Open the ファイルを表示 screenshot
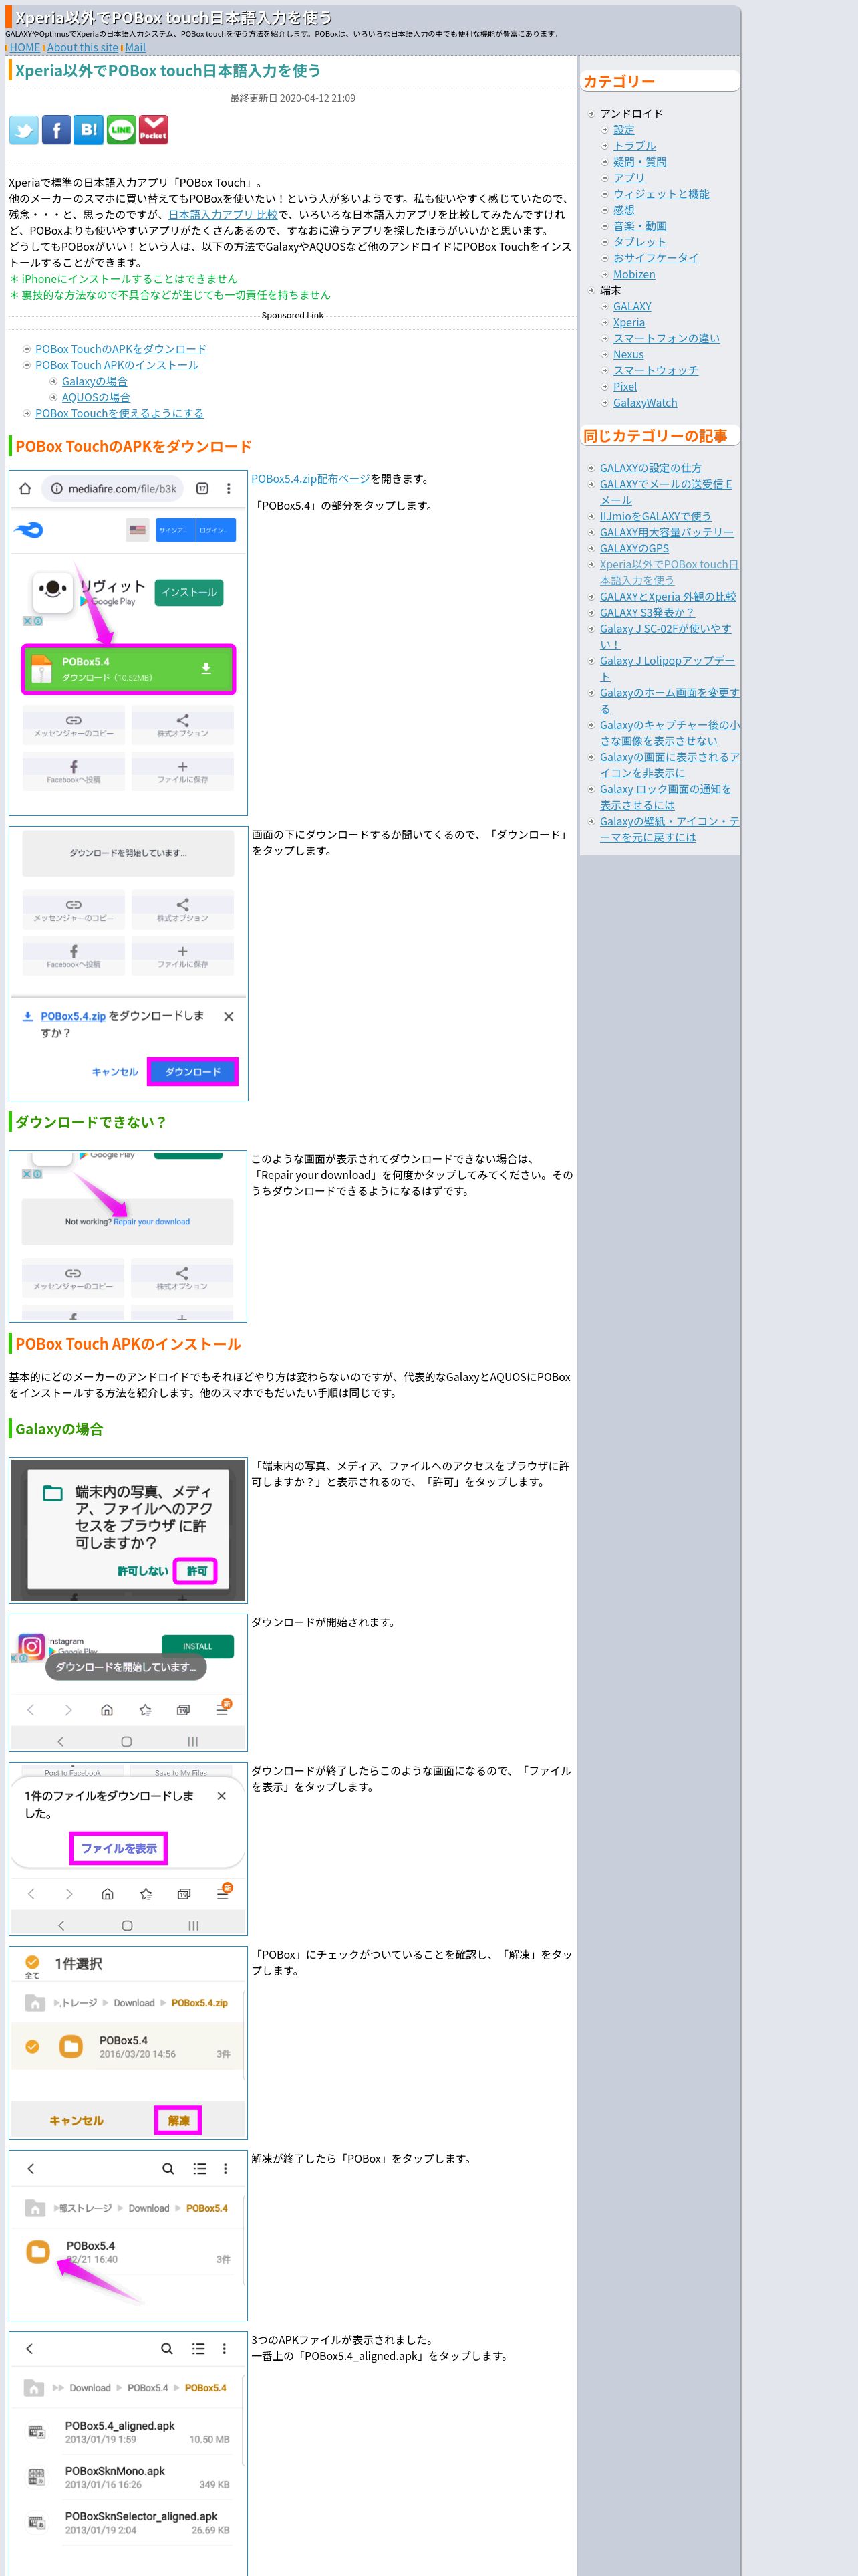 point(128,1848)
